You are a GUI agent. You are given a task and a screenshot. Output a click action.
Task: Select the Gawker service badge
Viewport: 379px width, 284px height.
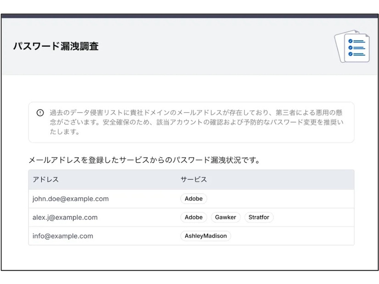tap(225, 217)
